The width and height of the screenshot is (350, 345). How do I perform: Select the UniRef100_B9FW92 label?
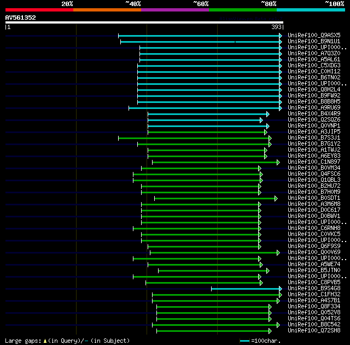click(x=314, y=96)
